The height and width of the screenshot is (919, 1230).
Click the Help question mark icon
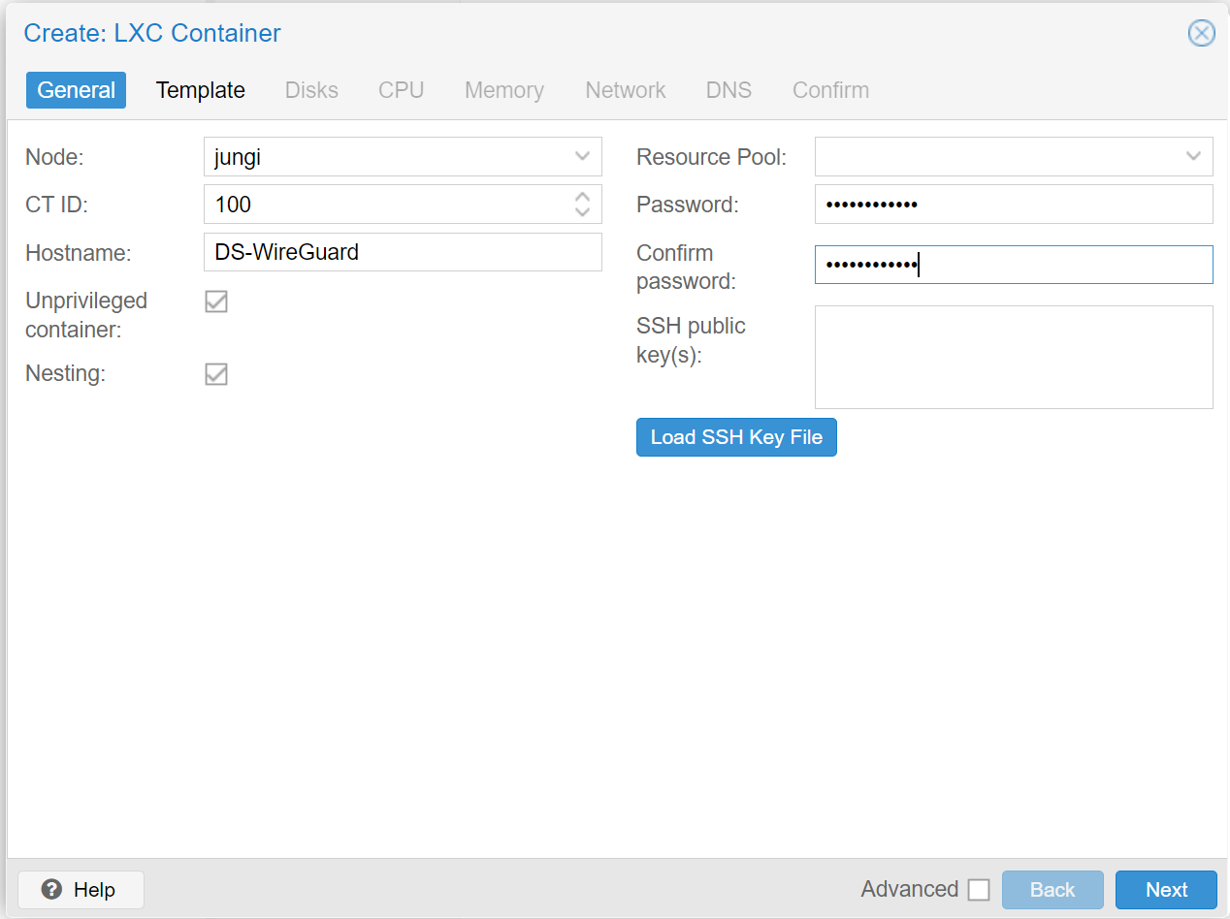pyautogui.click(x=52, y=890)
